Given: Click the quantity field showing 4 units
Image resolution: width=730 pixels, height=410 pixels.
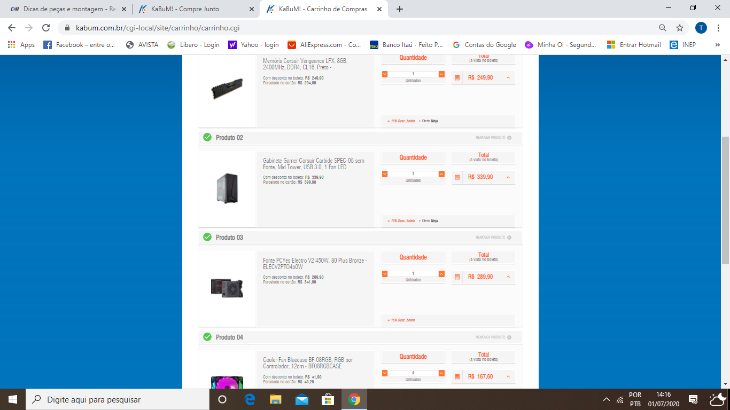Looking at the screenshot, I should pyautogui.click(x=413, y=373).
